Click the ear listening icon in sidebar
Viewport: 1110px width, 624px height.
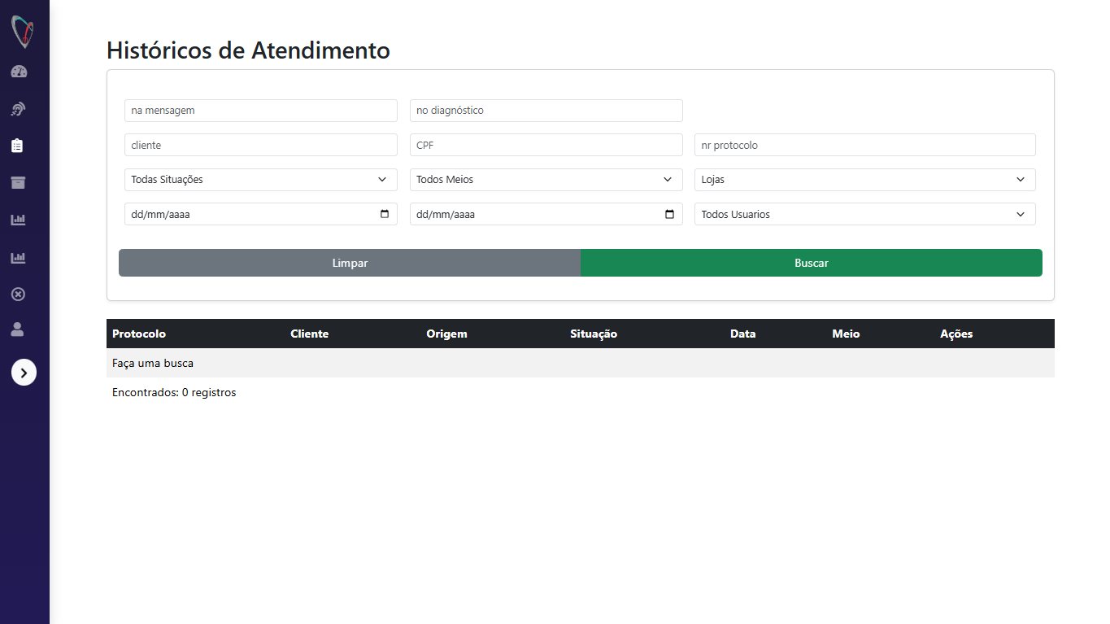pos(19,108)
